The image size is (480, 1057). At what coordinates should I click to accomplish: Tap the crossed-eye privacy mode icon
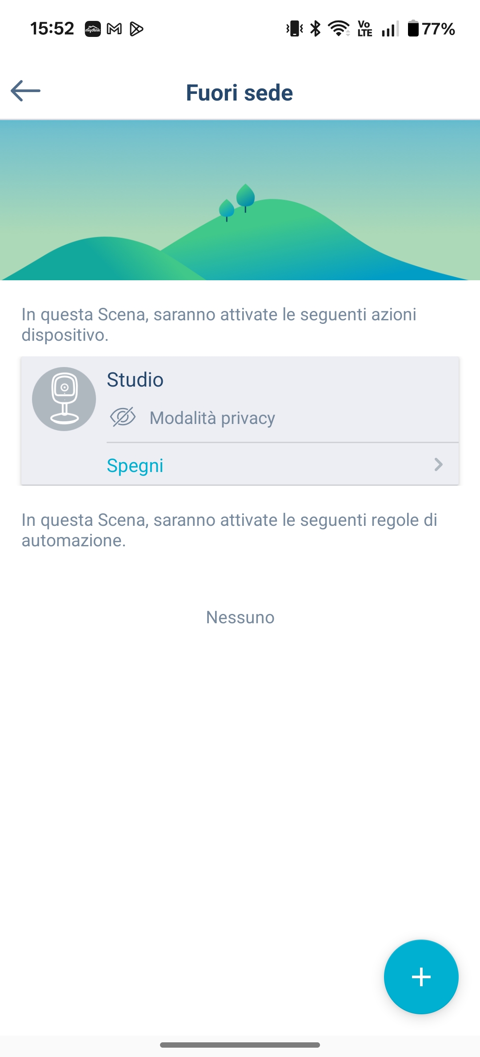tap(123, 417)
